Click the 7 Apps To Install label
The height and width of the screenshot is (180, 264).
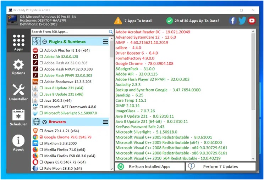click(138, 21)
